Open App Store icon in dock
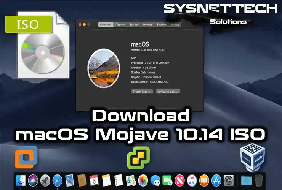 pos(216,180)
